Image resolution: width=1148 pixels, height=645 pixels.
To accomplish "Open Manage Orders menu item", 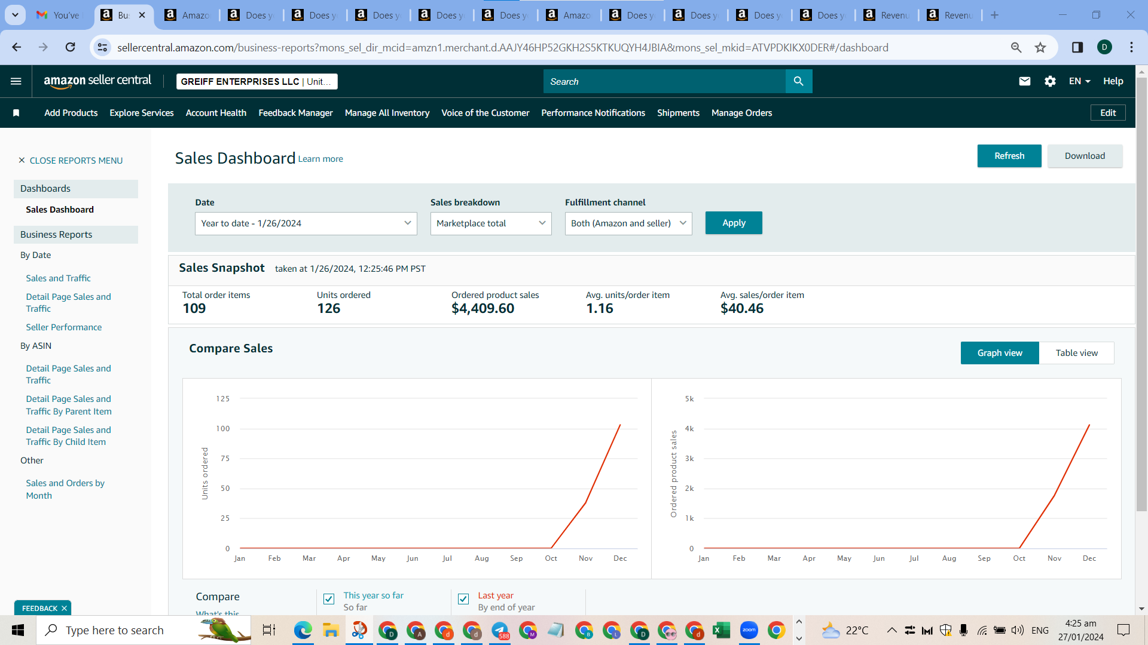I will coord(741,113).
